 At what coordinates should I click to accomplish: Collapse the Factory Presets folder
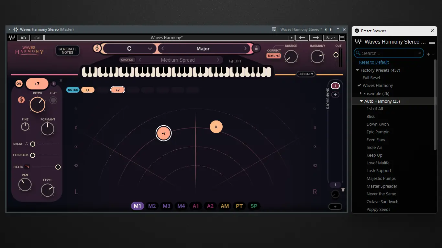pyautogui.click(x=357, y=70)
